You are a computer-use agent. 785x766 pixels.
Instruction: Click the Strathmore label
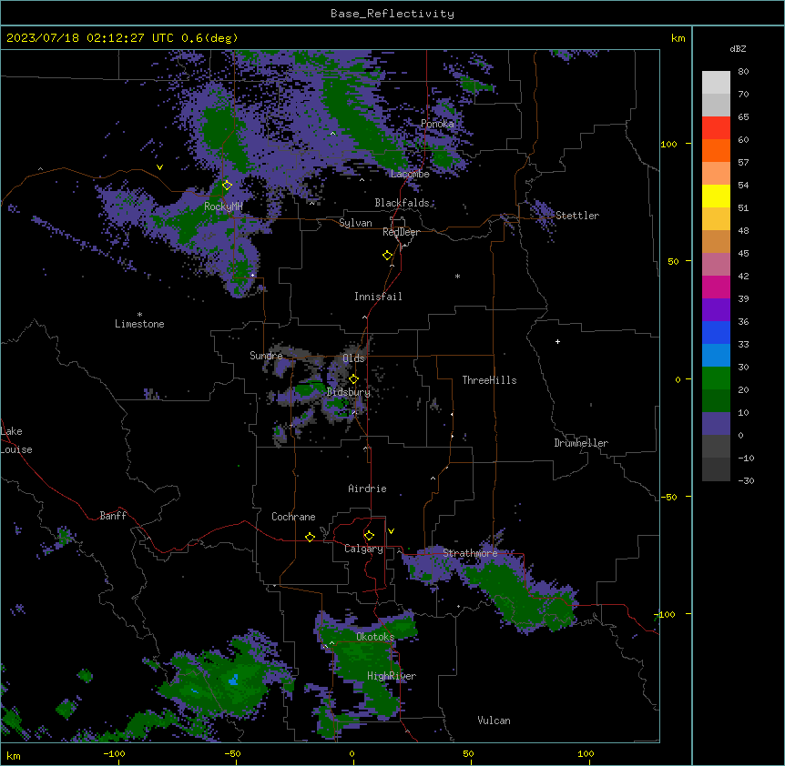[470, 553]
